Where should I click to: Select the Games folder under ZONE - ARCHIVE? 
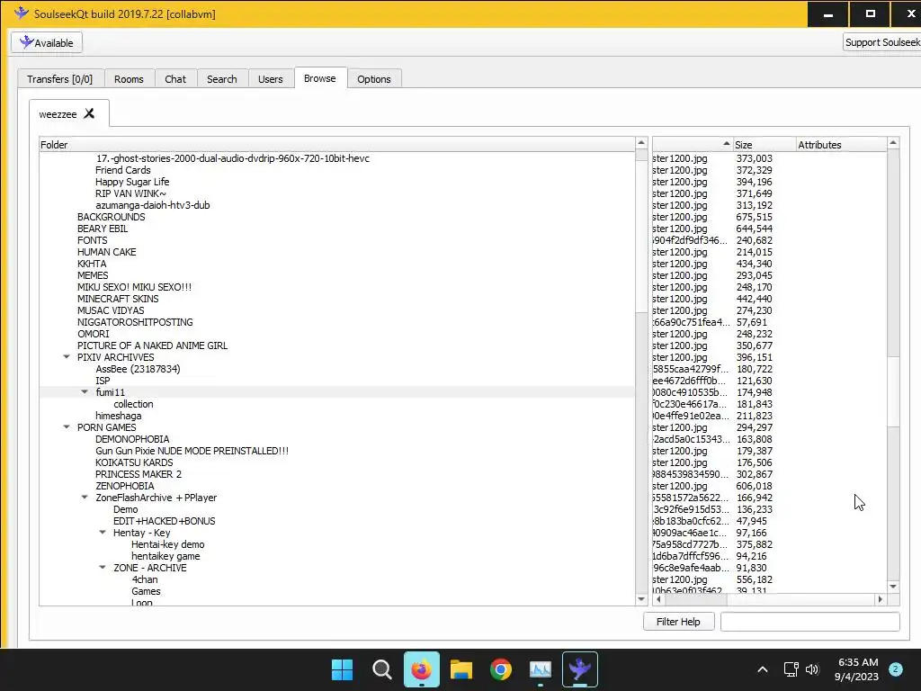(146, 591)
